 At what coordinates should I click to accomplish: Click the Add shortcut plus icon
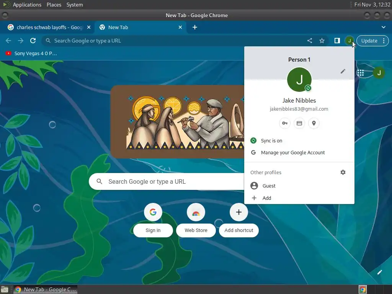[239, 212]
